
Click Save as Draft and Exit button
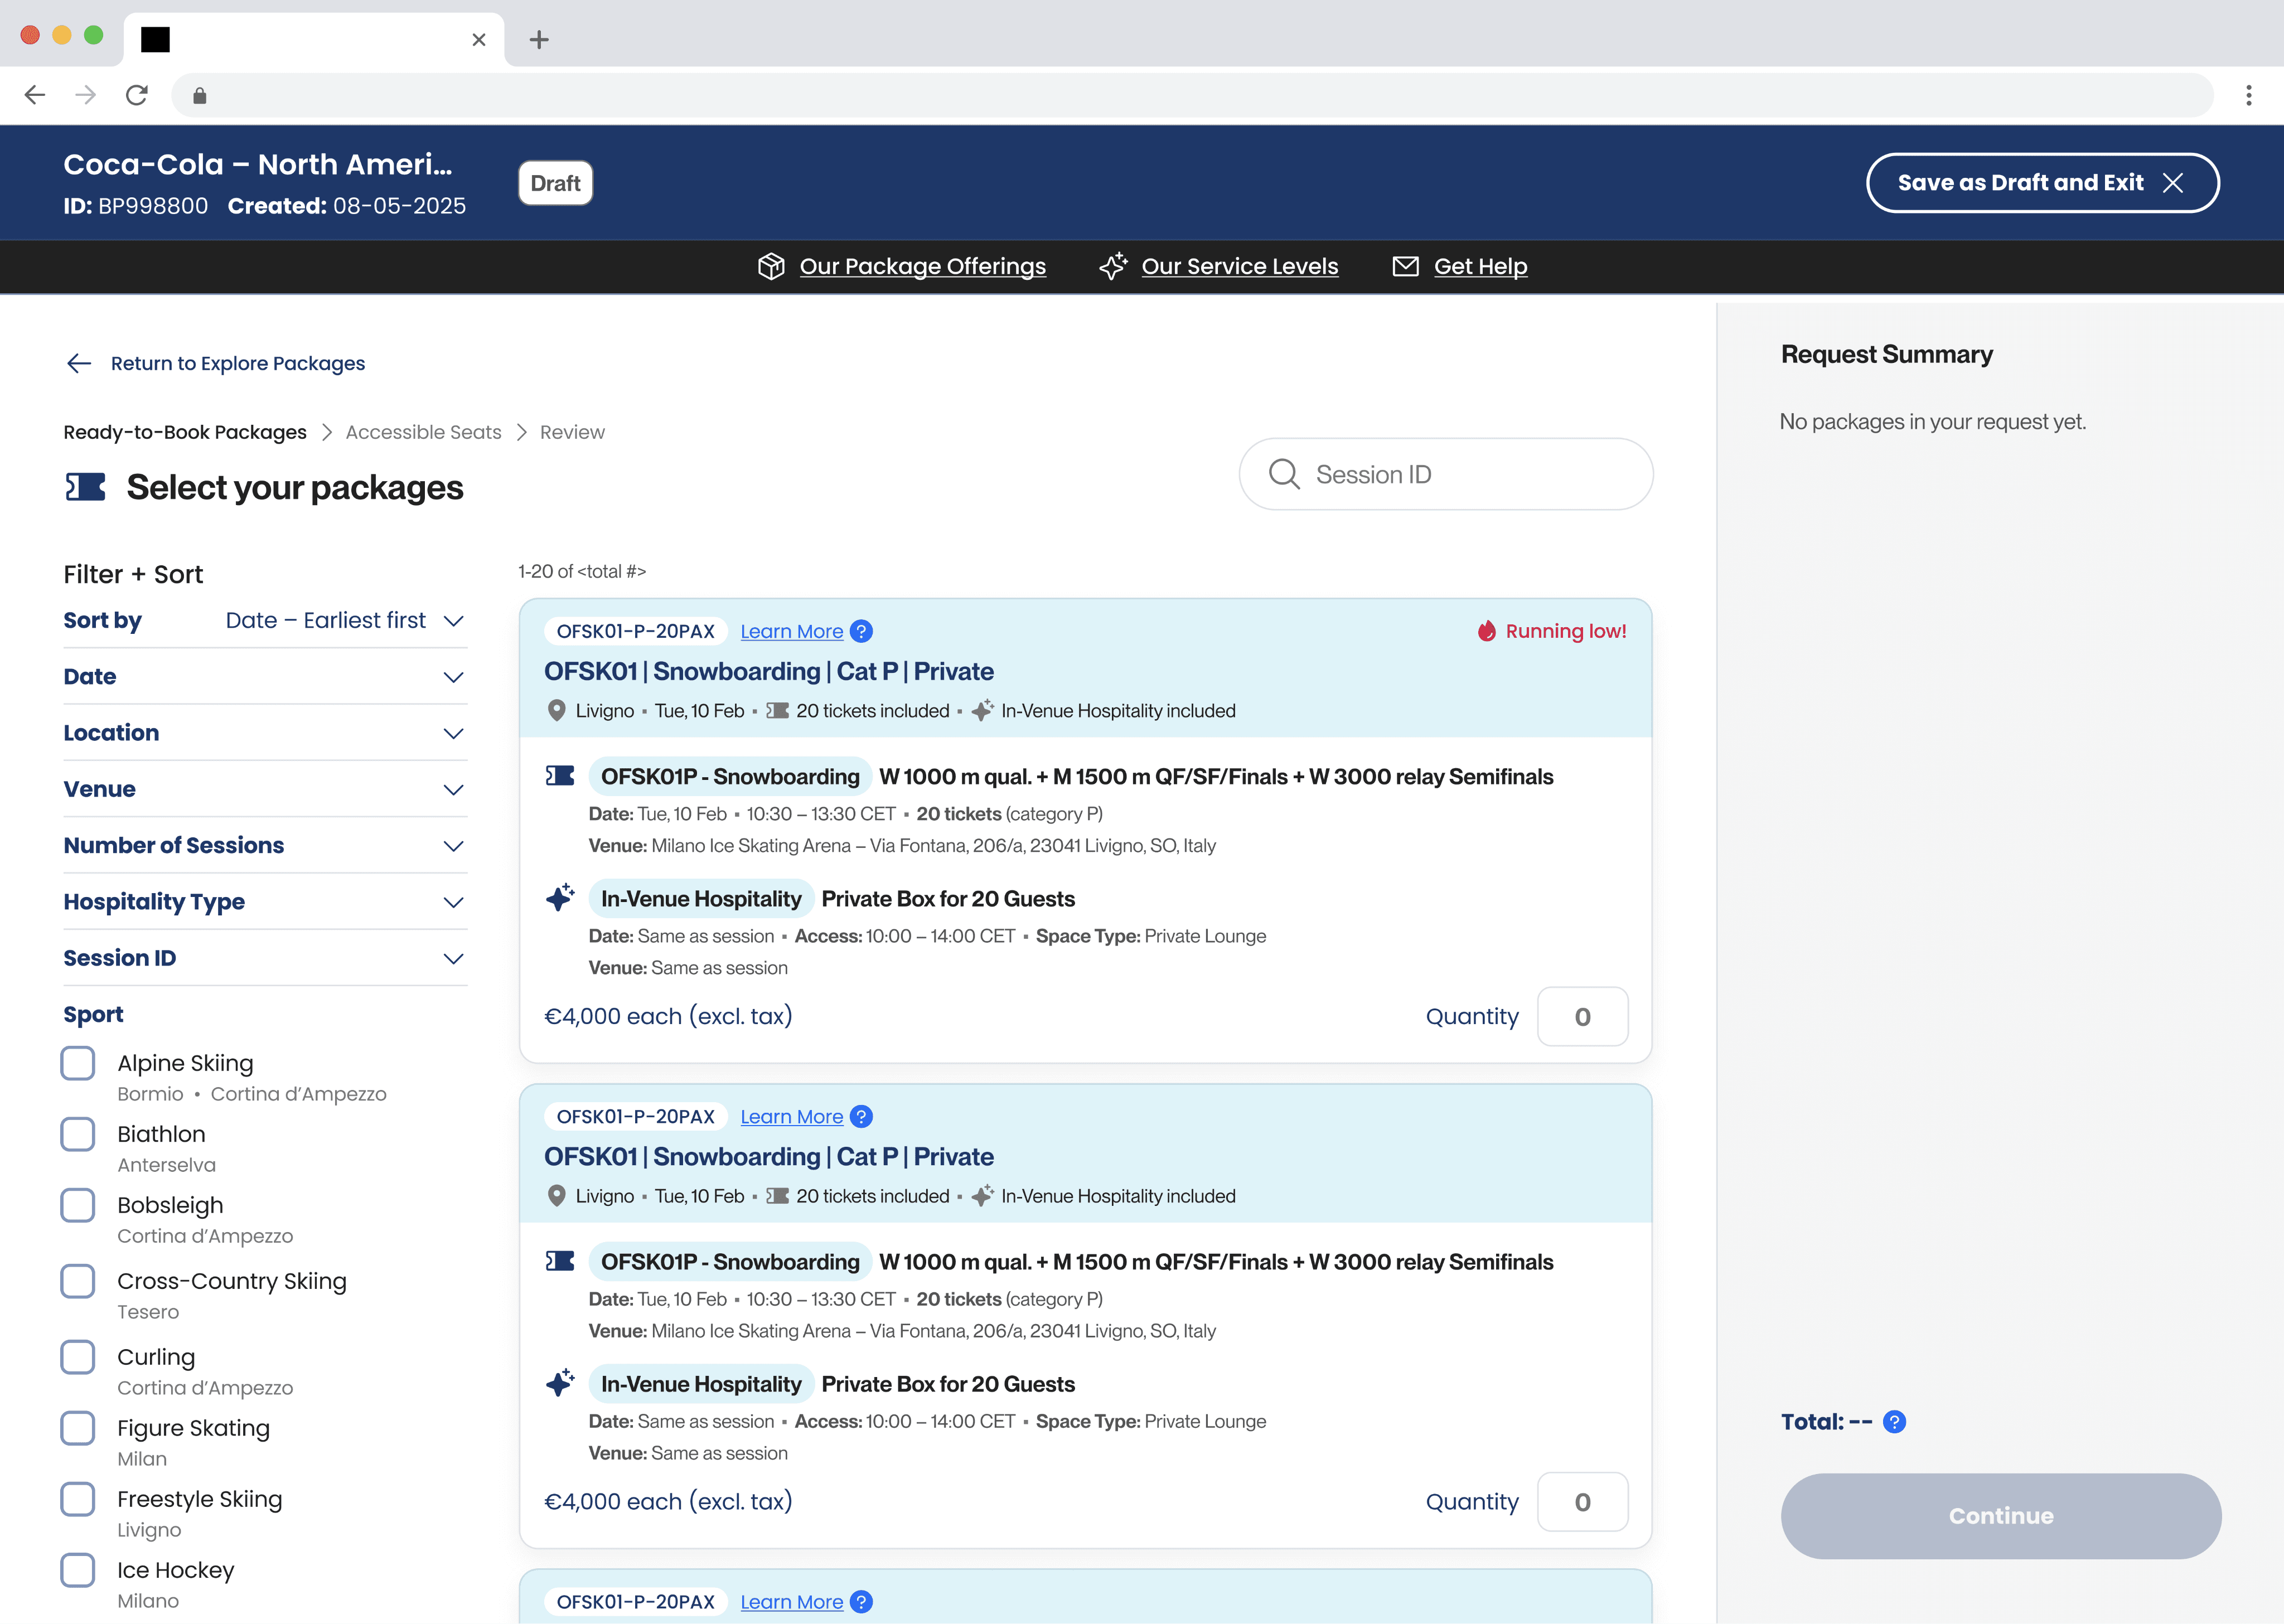point(2042,183)
